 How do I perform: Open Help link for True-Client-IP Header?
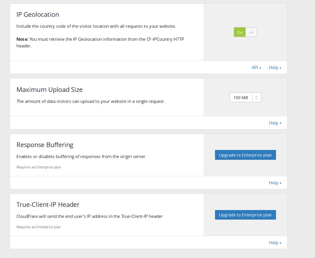tap(275, 242)
